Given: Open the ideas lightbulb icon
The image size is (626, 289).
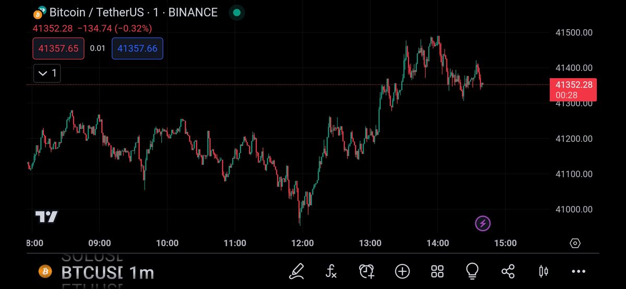Looking at the screenshot, I should 472,270.
